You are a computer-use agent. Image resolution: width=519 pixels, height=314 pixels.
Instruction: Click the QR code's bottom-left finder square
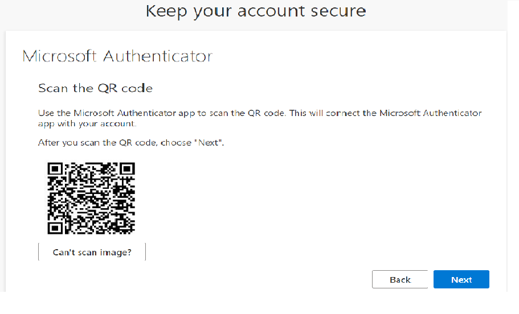(55, 228)
